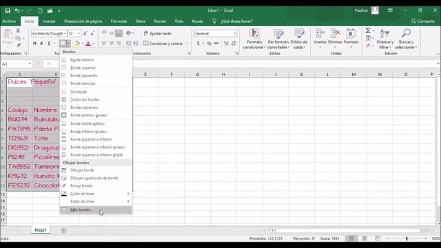The image size is (441, 248).
Task: Click the AutoSum sigma icon
Action: 368,30
